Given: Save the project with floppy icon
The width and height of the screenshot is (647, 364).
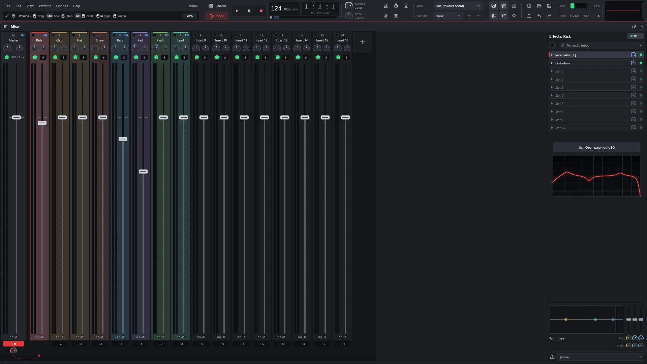Looking at the screenshot, I should click(x=549, y=6).
